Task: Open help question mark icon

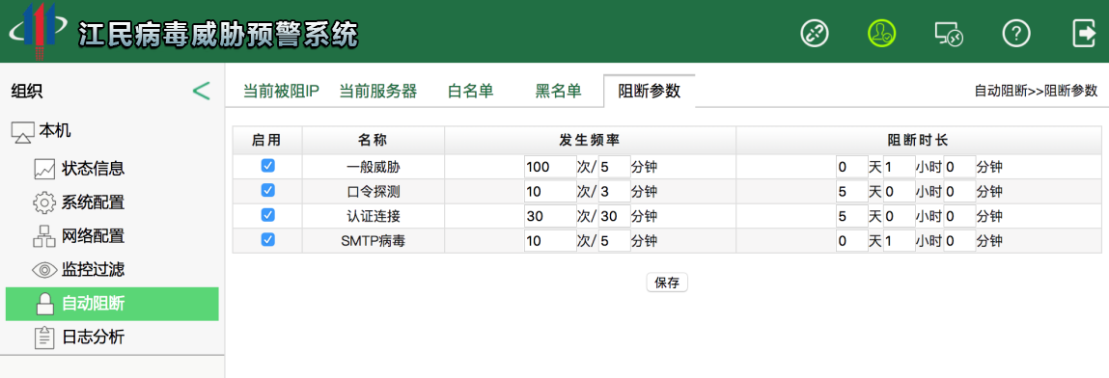Action: click(1016, 33)
